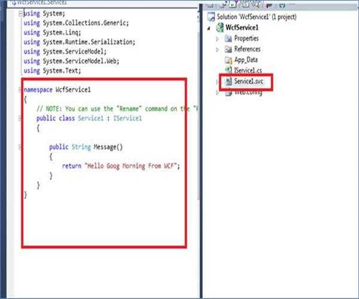The width and height of the screenshot is (359, 299).
Task: Click the String return type keyword
Action: tap(81, 147)
